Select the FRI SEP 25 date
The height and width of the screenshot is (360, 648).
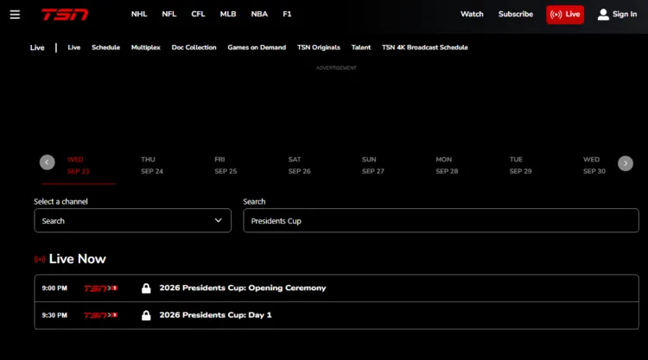[226, 165]
